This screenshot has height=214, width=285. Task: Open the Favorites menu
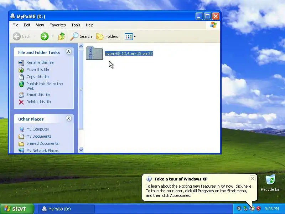57,25
